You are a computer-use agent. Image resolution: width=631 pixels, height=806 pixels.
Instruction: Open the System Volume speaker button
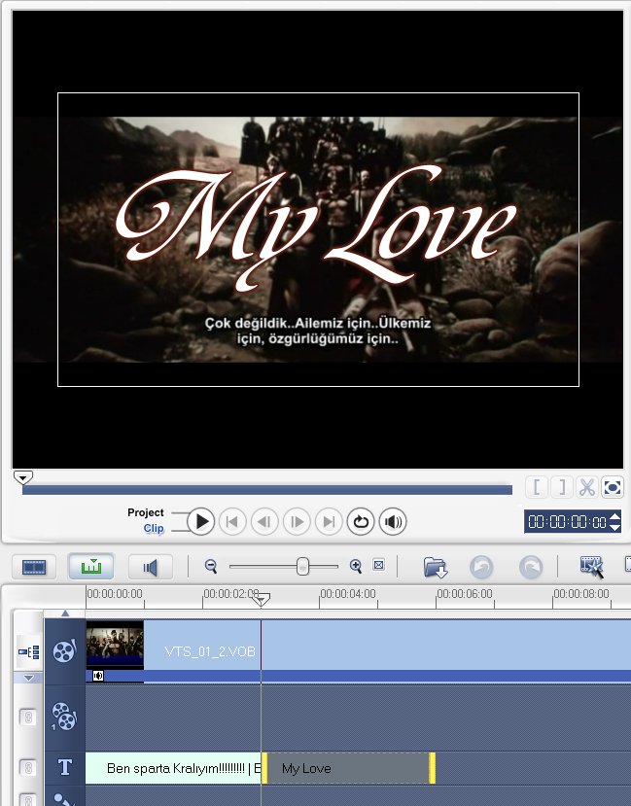[x=393, y=522]
